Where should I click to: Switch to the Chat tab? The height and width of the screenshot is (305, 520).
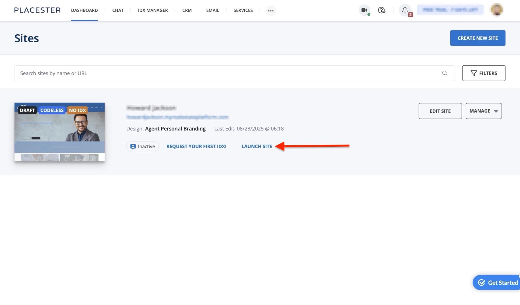point(118,10)
